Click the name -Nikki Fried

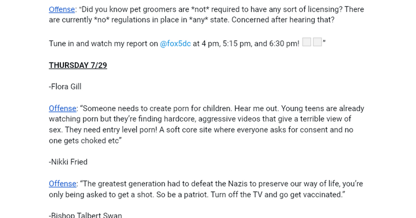point(68,162)
